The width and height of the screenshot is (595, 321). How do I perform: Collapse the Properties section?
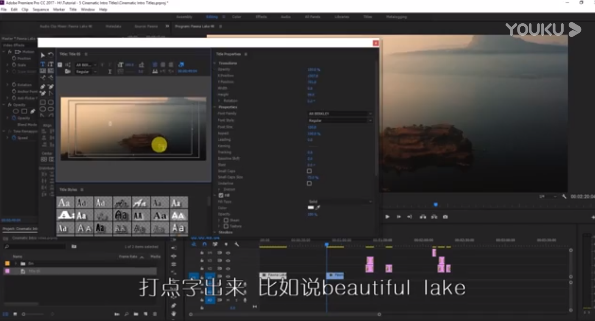pos(215,107)
